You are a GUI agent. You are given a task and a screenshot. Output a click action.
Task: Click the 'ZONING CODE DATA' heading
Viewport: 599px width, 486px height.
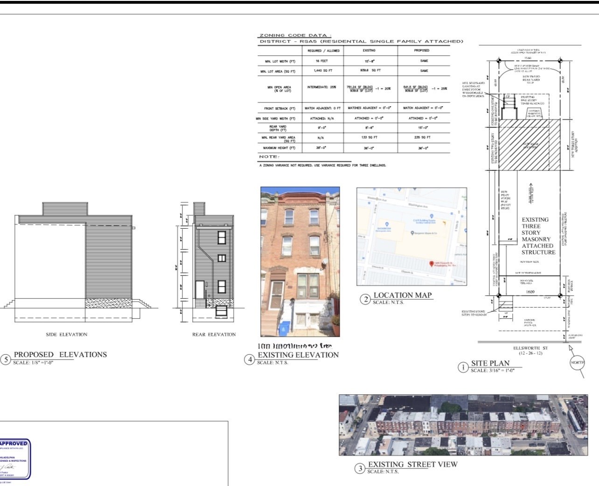click(x=295, y=35)
